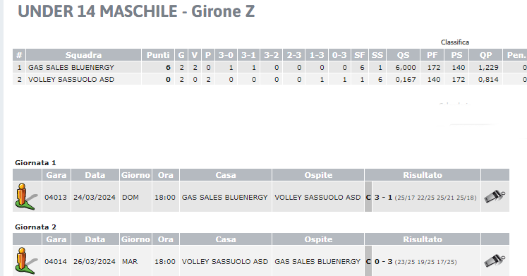This screenshot has width=527, height=276.
Task: Open the referee whistle icon for Giornata 1
Action: click(x=495, y=197)
